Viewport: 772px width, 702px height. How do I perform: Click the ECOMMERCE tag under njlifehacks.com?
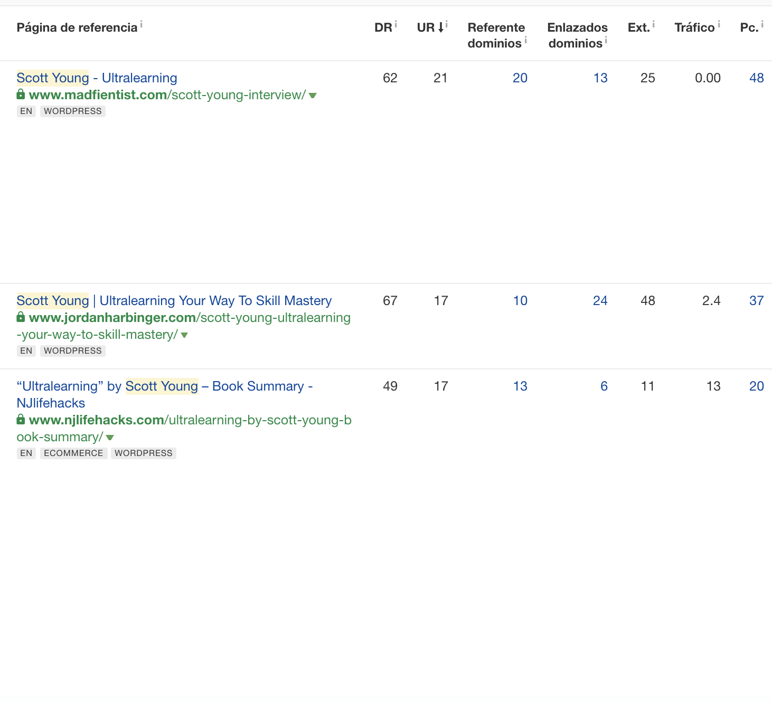pyautogui.click(x=74, y=453)
